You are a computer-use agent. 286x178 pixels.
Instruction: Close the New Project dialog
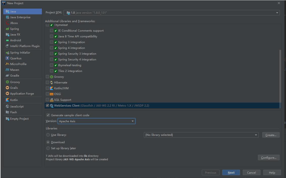pos(279,3)
